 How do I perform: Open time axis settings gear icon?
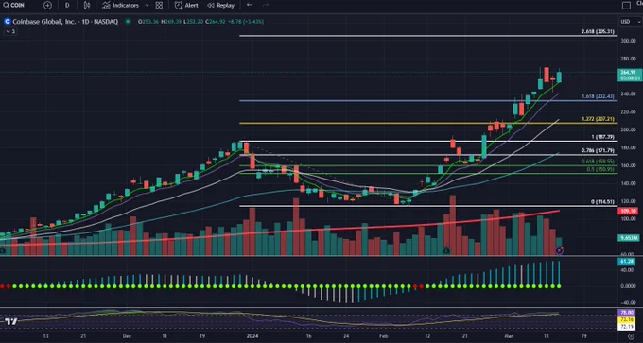(631, 336)
